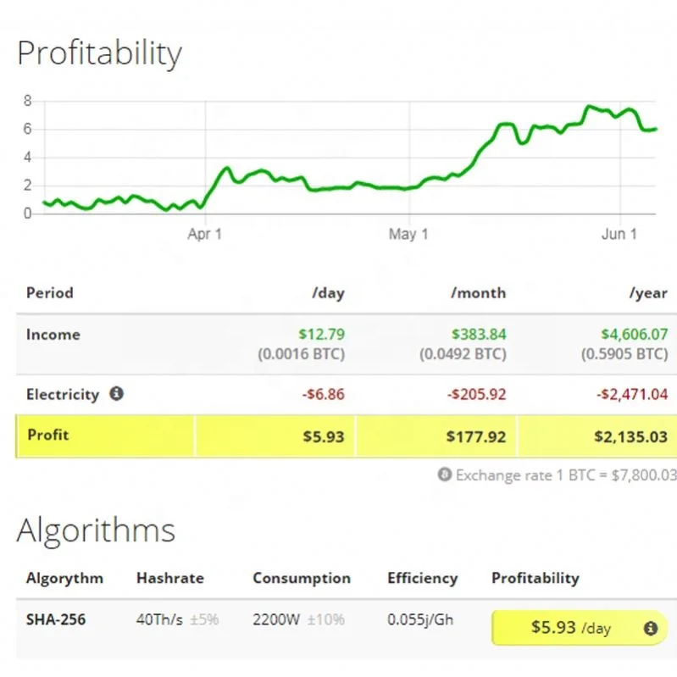Click the Jun 1 label on chart axis
The width and height of the screenshot is (677, 677).
coord(619,234)
